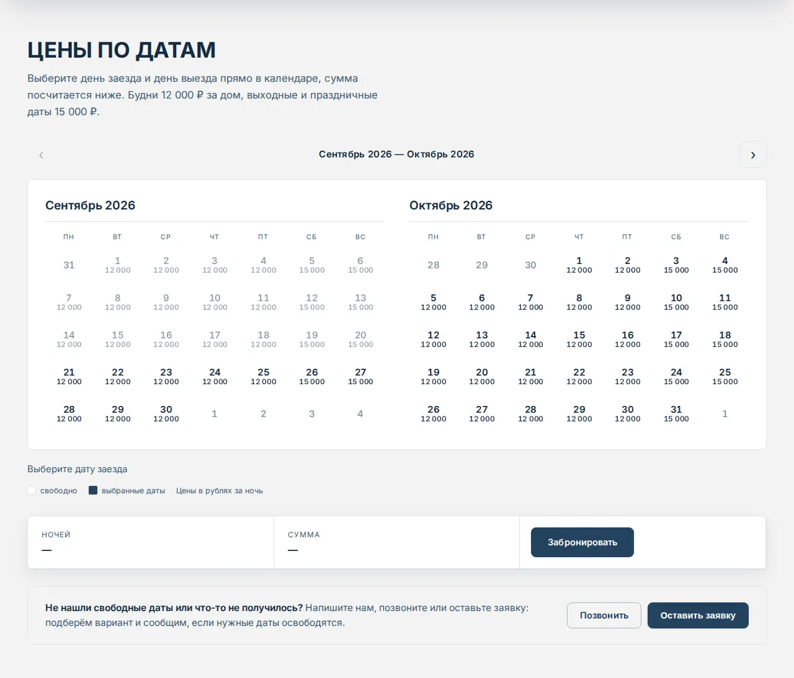The height and width of the screenshot is (678, 794).
Task: Select September 21 as check-in date
Action: (x=69, y=376)
